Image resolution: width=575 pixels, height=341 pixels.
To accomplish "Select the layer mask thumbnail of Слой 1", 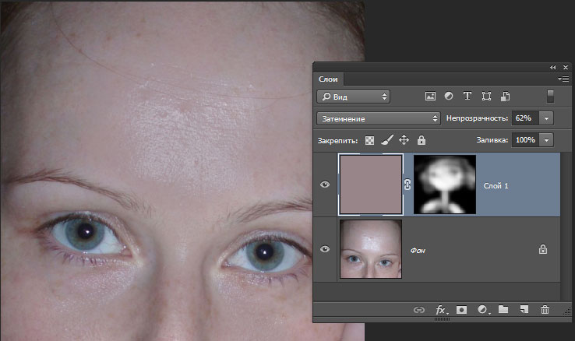I will [444, 185].
